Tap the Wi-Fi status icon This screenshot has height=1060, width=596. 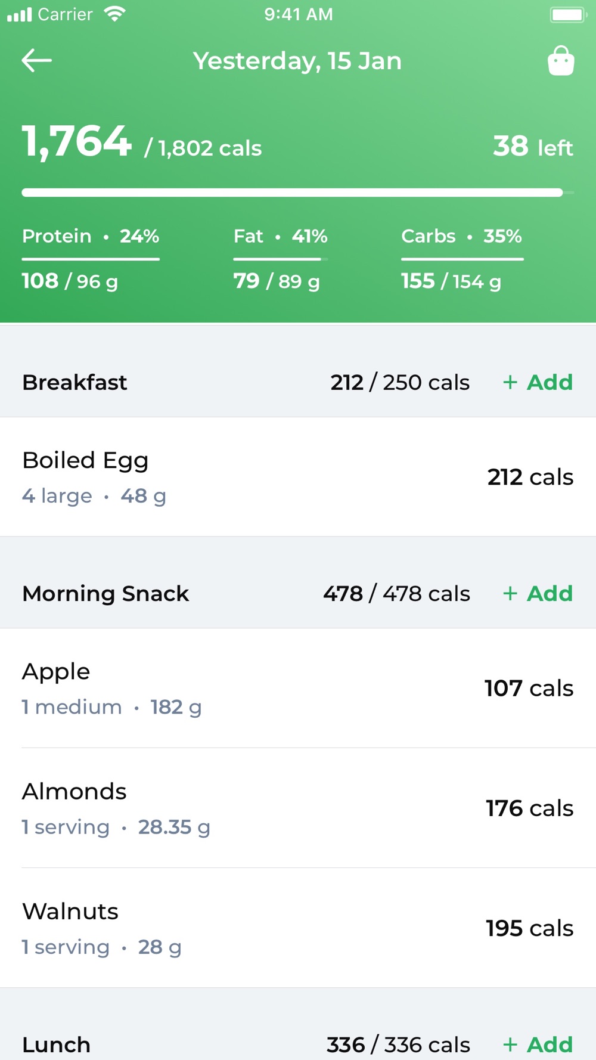click(x=114, y=14)
